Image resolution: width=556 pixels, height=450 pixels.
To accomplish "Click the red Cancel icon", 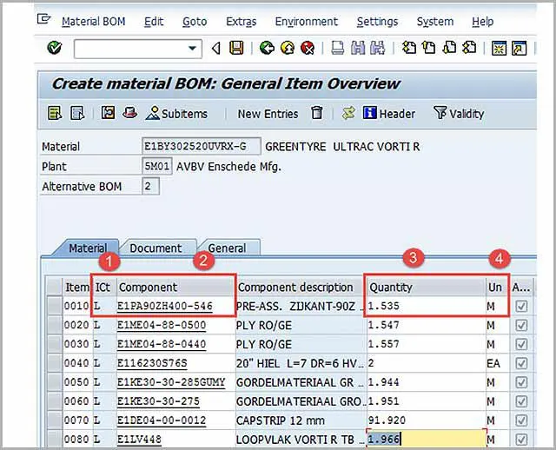I will coord(308,48).
